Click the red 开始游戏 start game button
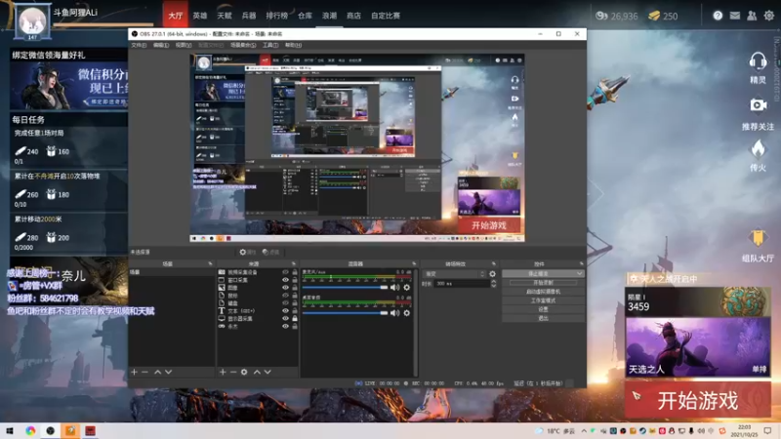Image resolution: width=781 pixels, height=439 pixels. click(698, 400)
